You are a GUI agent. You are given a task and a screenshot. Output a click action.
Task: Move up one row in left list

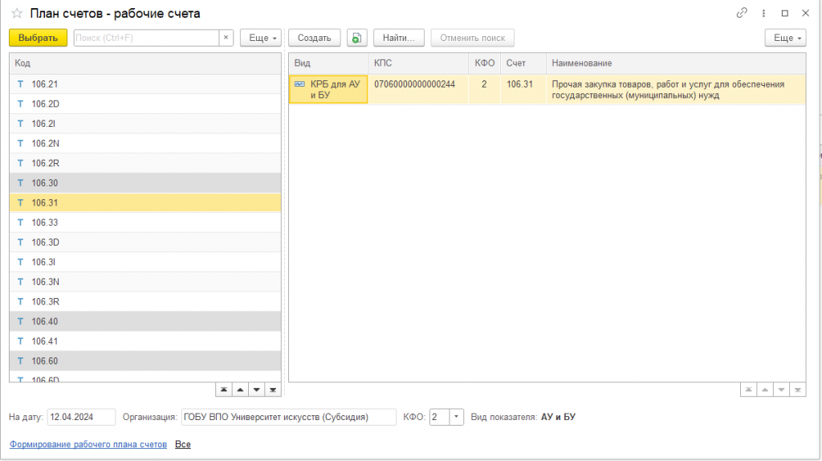(240, 390)
